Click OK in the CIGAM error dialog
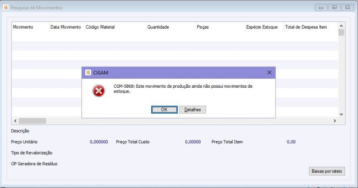Viewport: 358px width, 188px height. point(164,110)
